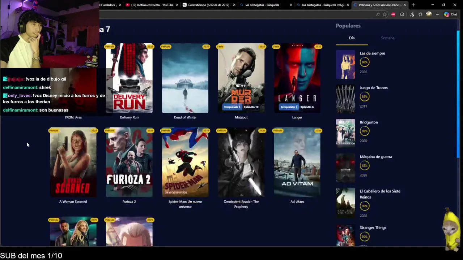This screenshot has width=463, height=260.
Task: Open Juego de Tronos in Populares
Action: click(373, 88)
